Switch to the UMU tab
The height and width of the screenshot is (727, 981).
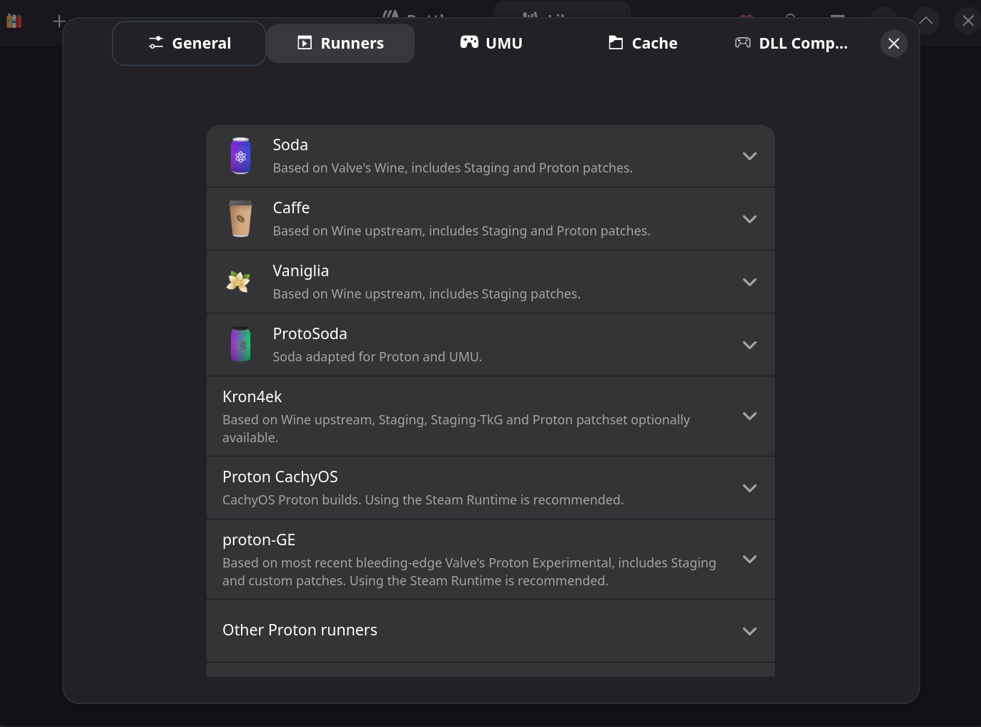click(x=491, y=43)
